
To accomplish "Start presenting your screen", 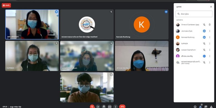I will [110, 107].
